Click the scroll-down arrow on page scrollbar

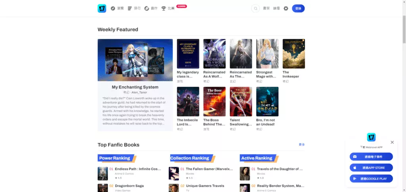[404, 190]
